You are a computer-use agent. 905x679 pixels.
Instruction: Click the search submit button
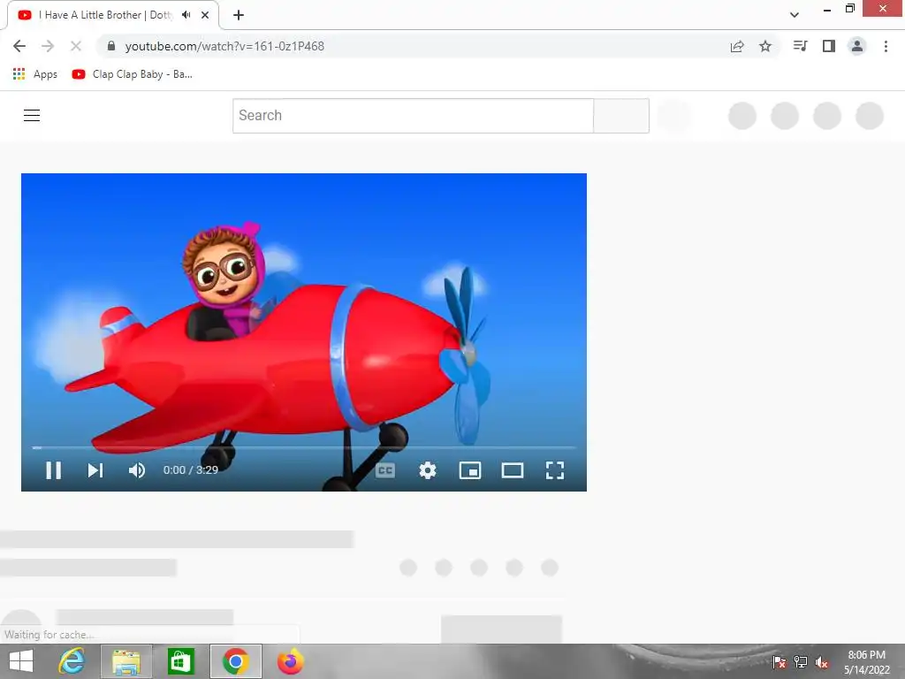pyautogui.click(x=621, y=116)
